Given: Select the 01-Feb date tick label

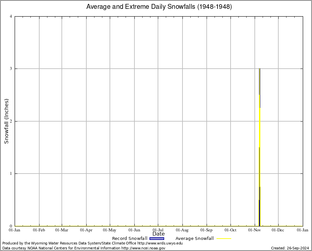Looking at the screenshot, I should [39, 230].
